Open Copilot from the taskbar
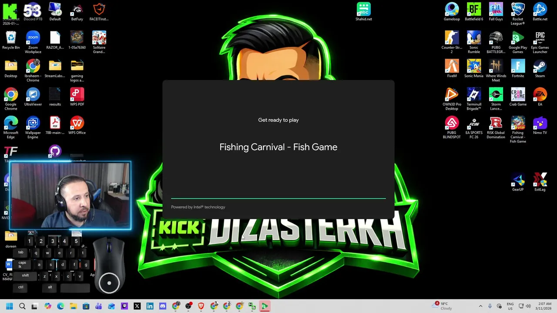 click(x=47, y=306)
